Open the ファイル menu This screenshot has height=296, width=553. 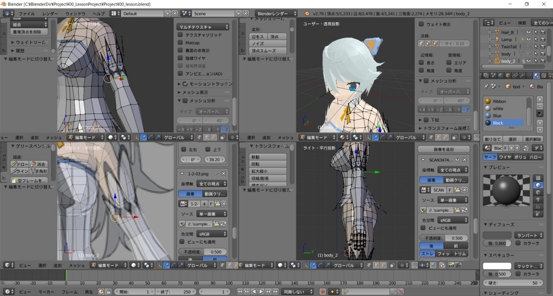click(x=26, y=13)
